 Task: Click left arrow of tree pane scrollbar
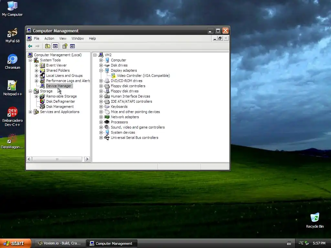click(29, 159)
